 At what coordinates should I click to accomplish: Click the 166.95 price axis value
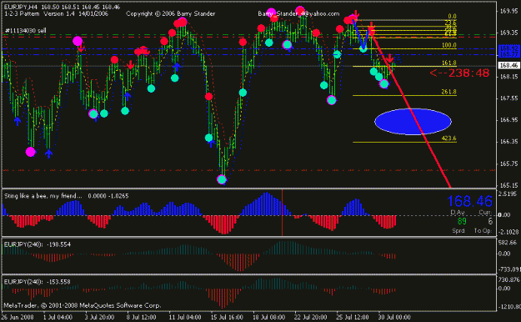[x=508, y=120]
